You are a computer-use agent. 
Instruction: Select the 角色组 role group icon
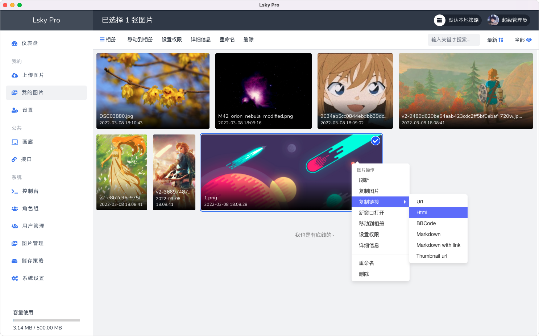point(14,208)
